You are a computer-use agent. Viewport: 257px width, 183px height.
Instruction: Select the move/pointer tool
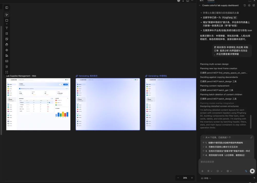click(x=7, y=15)
